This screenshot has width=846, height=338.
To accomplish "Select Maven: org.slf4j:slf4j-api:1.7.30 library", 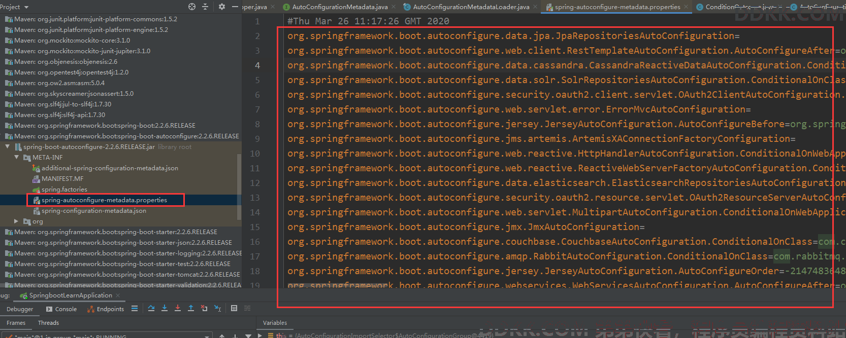I will [60, 115].
